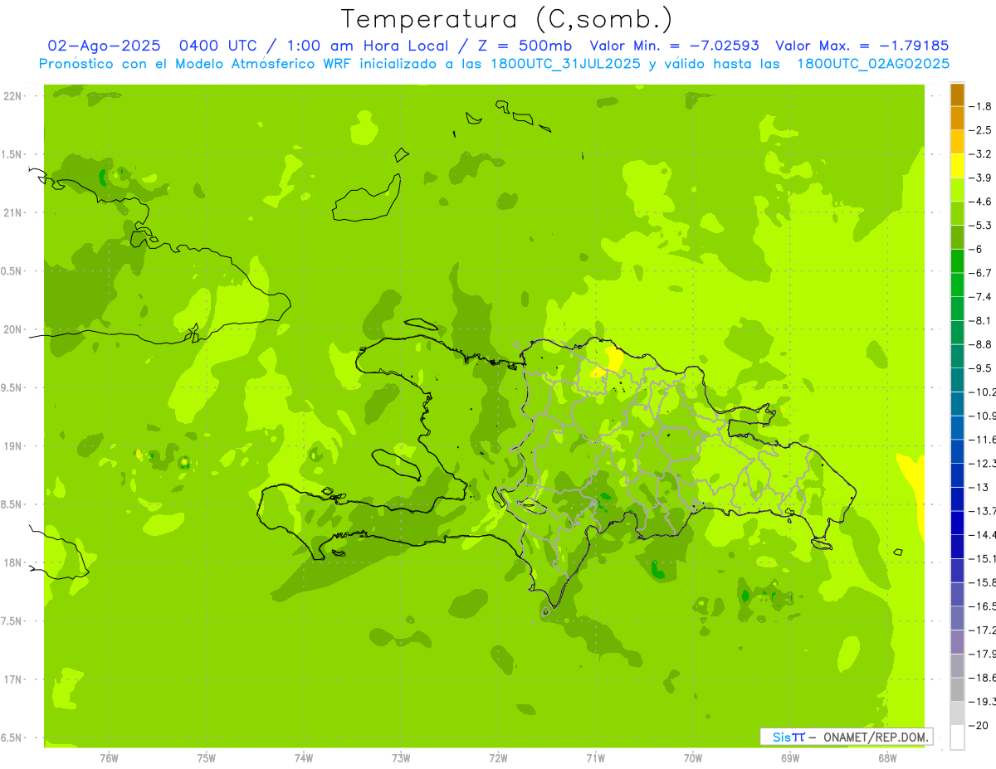This screenshot has width=996, height=769.
Task: Click the colorbar label '-8.1'
Action: pyautogui.click(x=980, y=320)
